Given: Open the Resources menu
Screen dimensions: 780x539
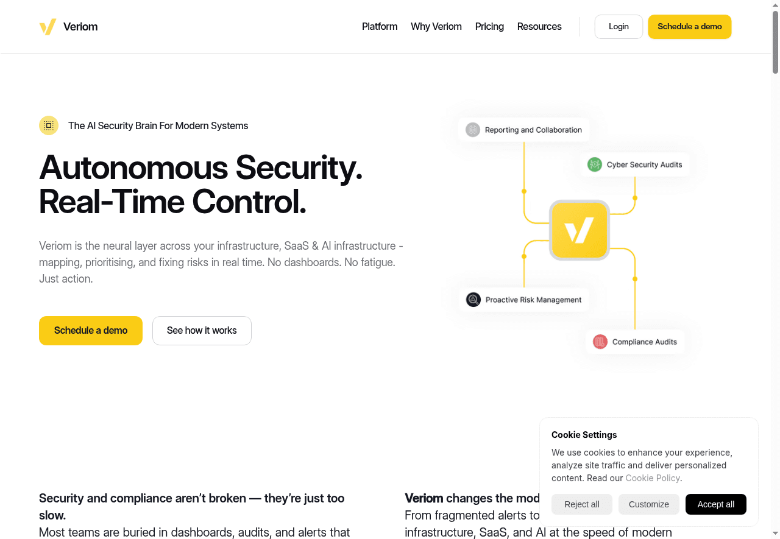Looking at the screenshot, I should (x=539, y=27).
